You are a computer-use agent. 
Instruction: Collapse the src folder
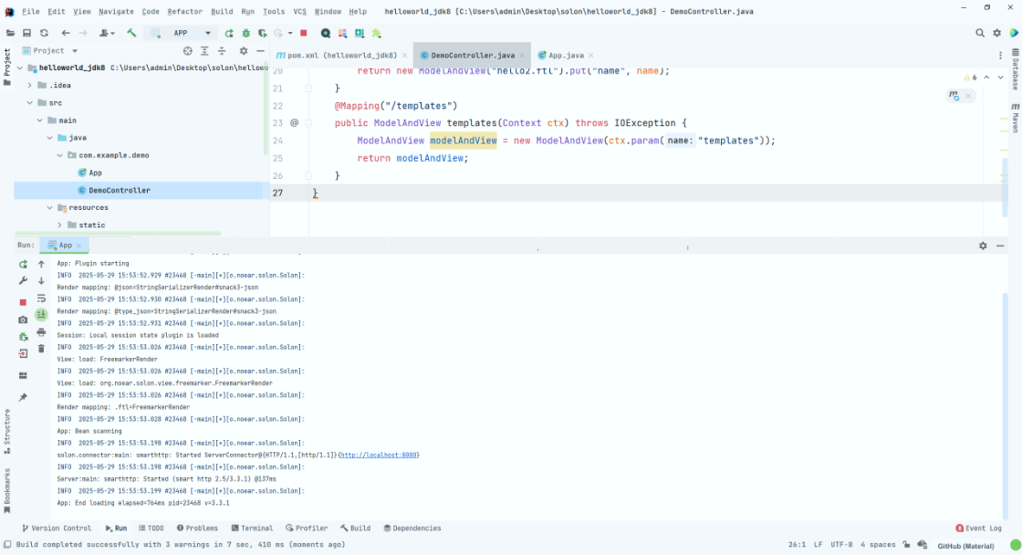[29, 103]
